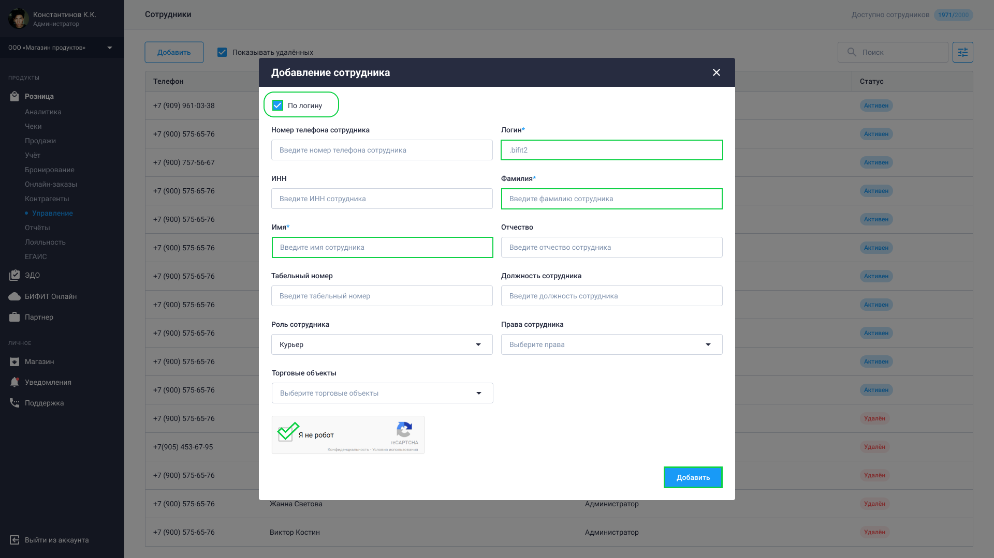This screenshot has height=558, width=994.
Task: Click the Поддержка phone icon
Action: 14,403
